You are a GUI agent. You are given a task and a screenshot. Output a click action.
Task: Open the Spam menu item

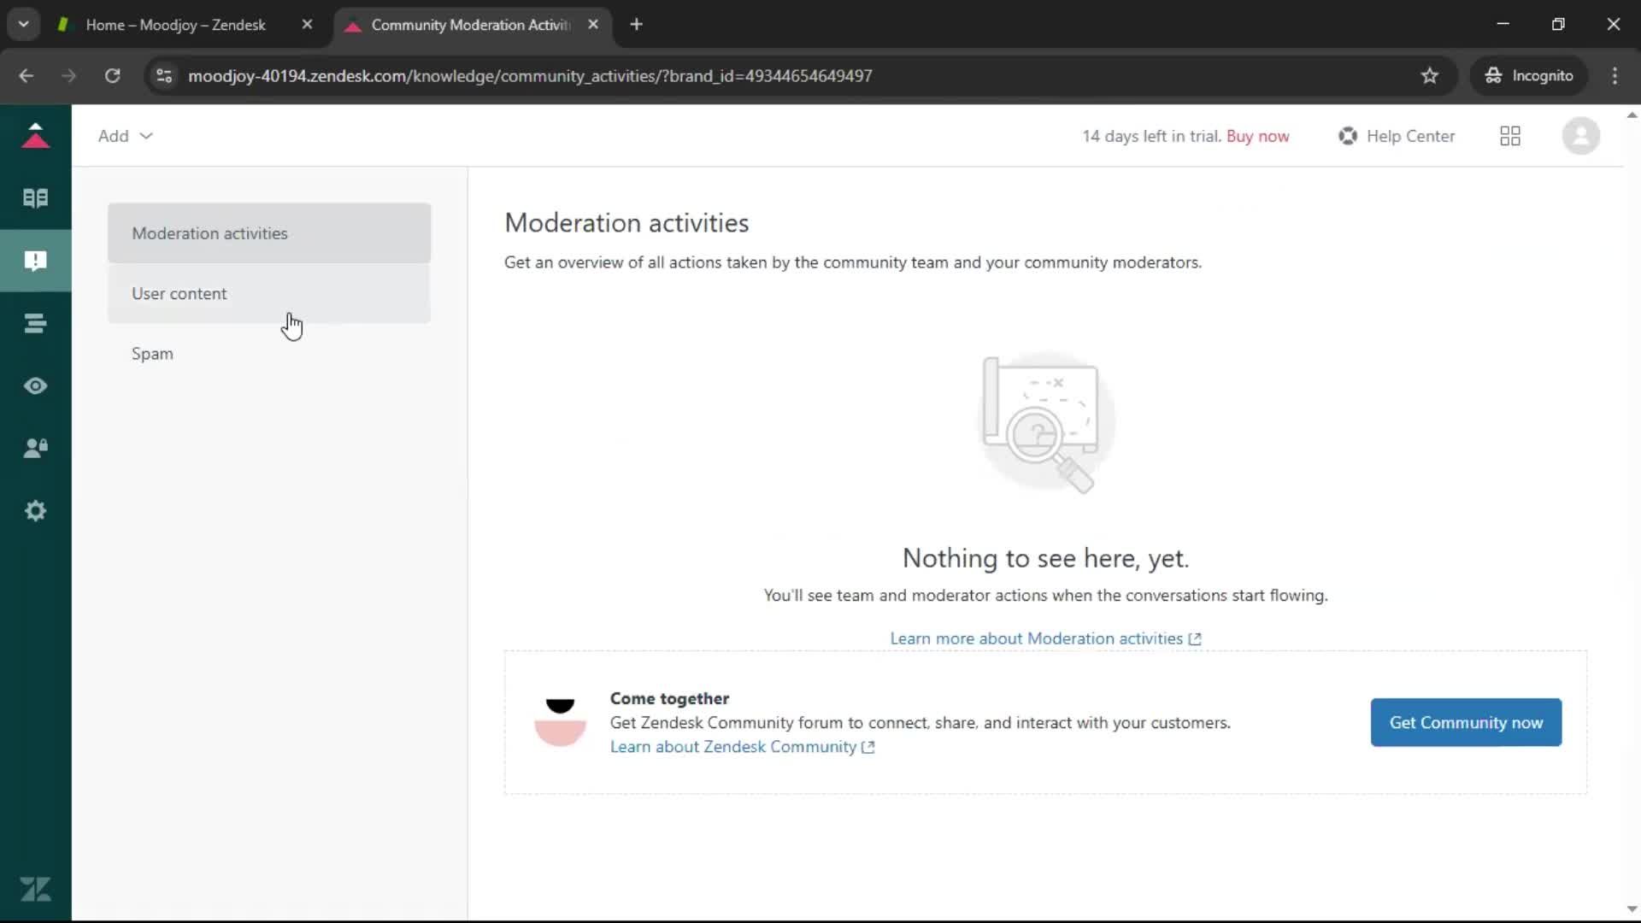[269, 354]
